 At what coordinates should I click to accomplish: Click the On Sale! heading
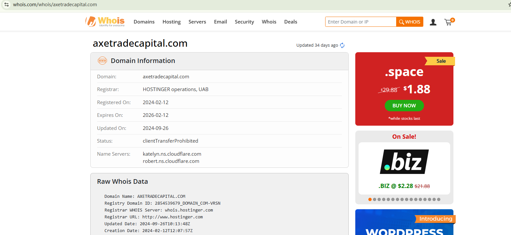pos(404,137)
